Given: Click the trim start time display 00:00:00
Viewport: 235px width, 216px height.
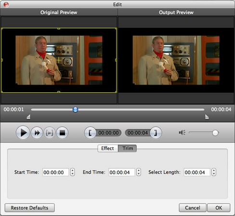Looking at the screenshot, I should coord(108,133).
